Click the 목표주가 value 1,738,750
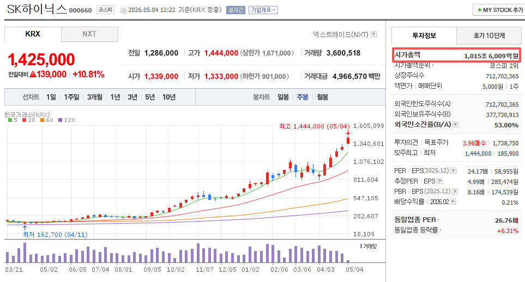The height and width of the screenshot is (282, 525). (x=505, y=143)
